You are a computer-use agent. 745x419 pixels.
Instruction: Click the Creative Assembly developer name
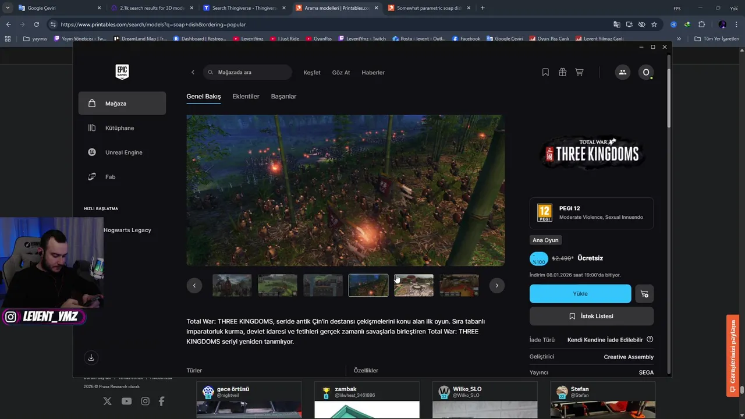pyautogui.click(x=629, y=357)
